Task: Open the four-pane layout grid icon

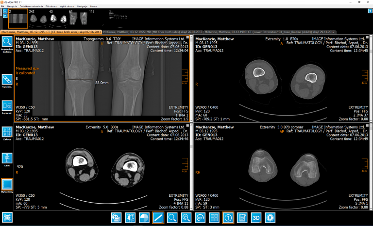Action: (214, 218)
